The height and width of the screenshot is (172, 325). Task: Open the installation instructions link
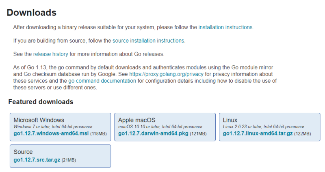225,27
